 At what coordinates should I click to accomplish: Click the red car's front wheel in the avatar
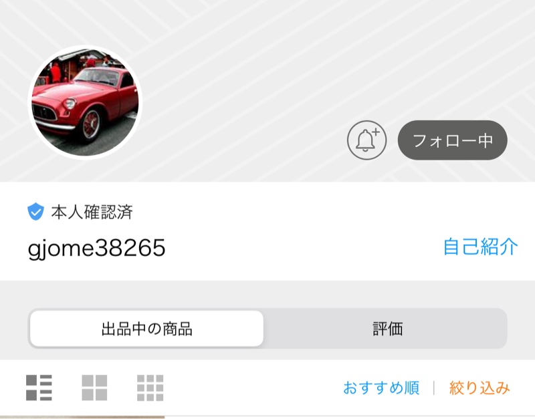click(91, 124)
